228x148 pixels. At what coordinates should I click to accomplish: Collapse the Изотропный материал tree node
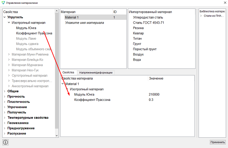pos(9,23)
